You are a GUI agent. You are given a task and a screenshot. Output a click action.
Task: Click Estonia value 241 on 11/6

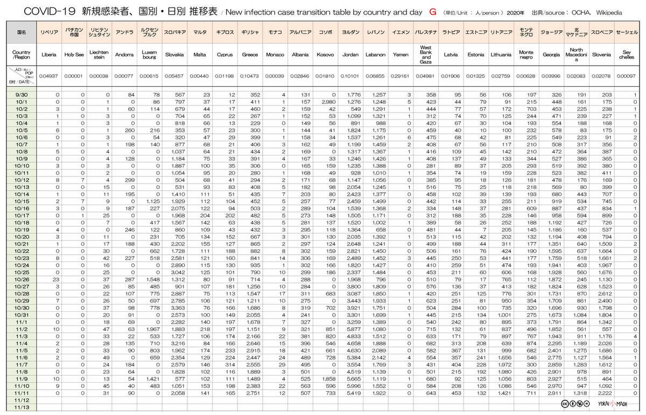482,357
